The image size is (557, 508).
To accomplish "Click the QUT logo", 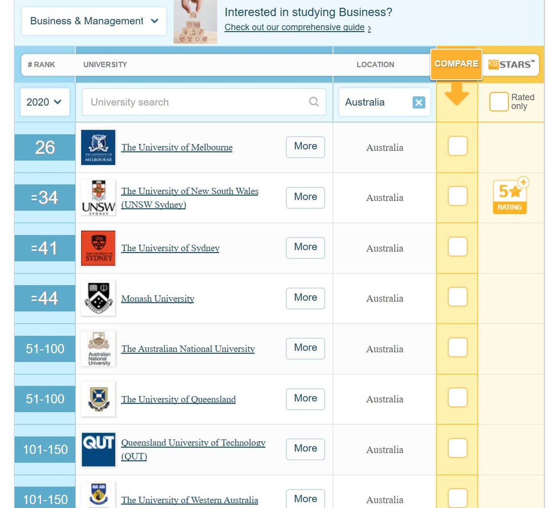I will click(x=98, y=450).
